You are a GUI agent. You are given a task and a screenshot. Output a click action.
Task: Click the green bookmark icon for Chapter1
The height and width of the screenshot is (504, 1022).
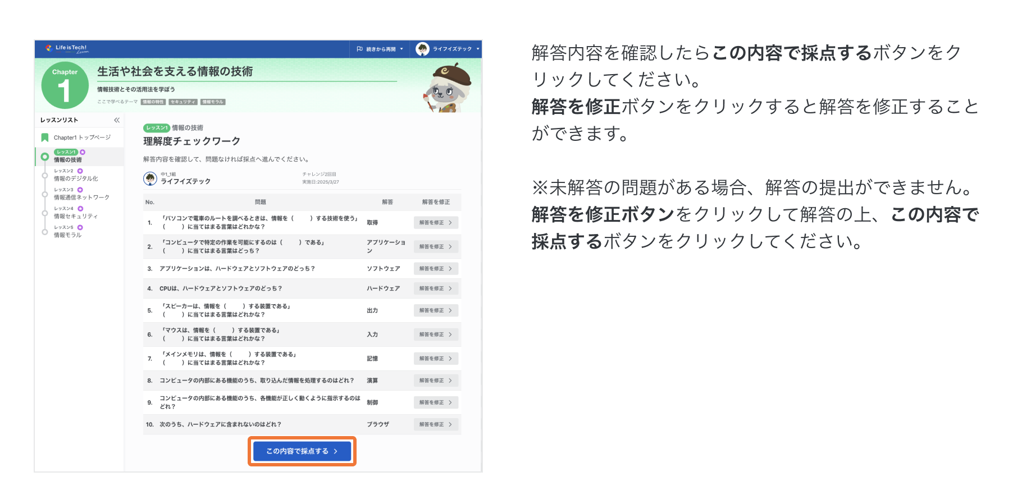(x=45, y=138)
